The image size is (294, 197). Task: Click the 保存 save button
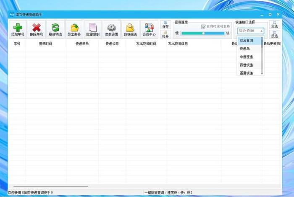pyautogui.click(x=165, y=25)
